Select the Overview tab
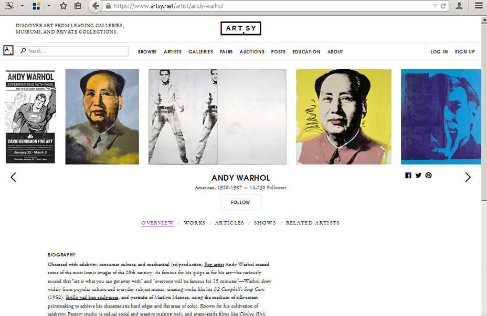The height and width of the screenshot is (316, 487). point(157,223)
